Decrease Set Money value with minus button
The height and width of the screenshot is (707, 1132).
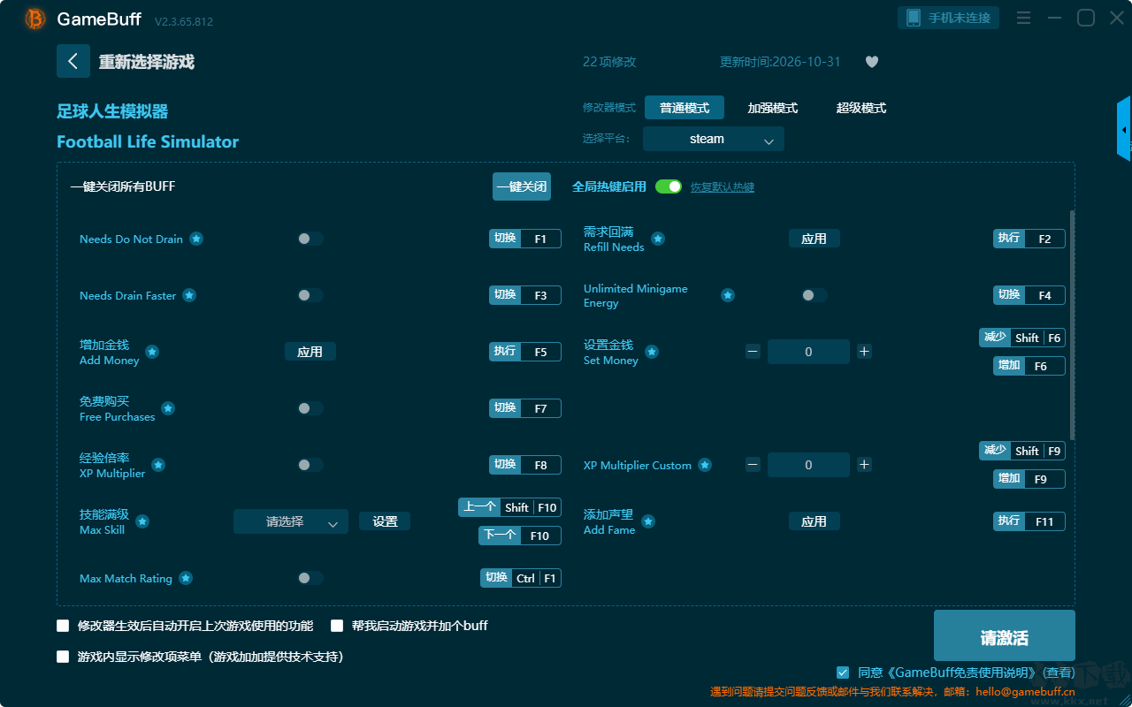pyautogui.click(x=753, y=352)
